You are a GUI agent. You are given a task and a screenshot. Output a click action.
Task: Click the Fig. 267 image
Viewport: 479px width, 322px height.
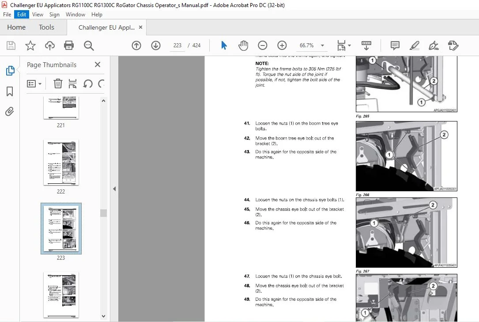tap(406, 232)
